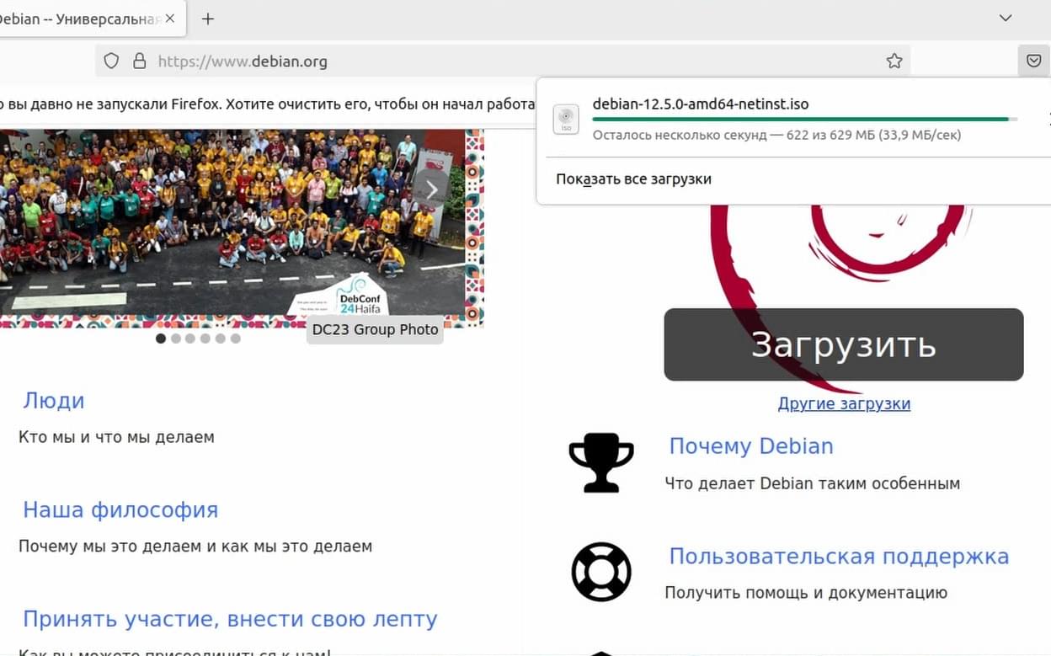Open the Люди link
1051x656 pixels.
[54, 401]
